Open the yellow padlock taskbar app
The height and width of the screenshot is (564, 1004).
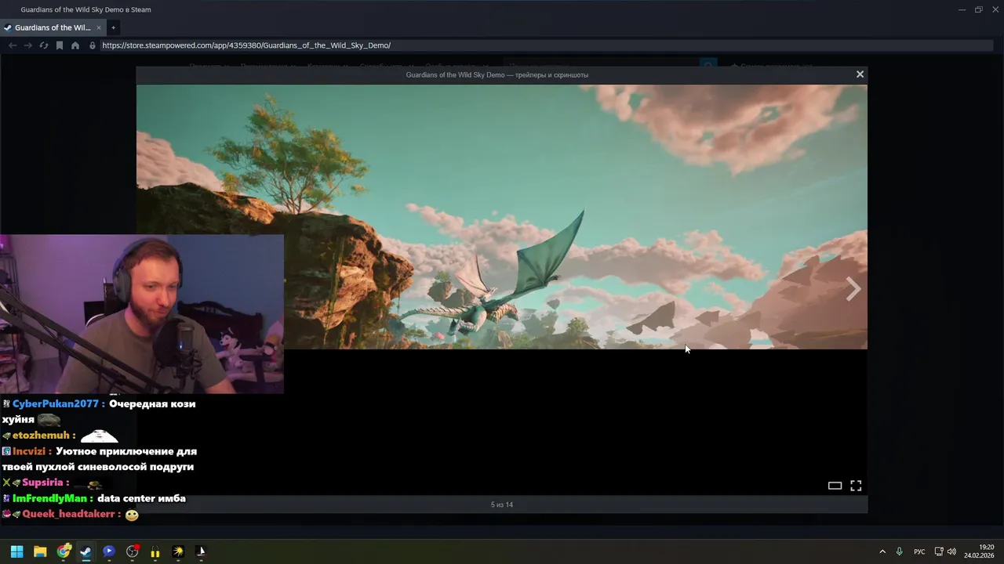click(155, 551)
